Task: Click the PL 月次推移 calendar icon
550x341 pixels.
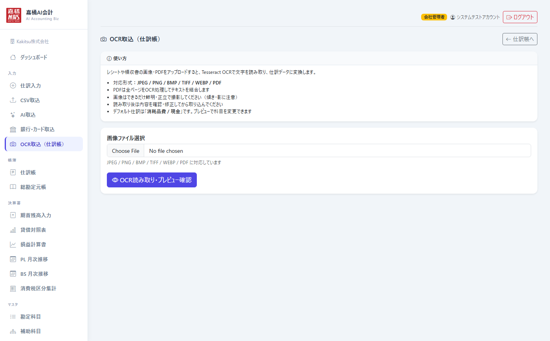Action: [x=13, y=259]
